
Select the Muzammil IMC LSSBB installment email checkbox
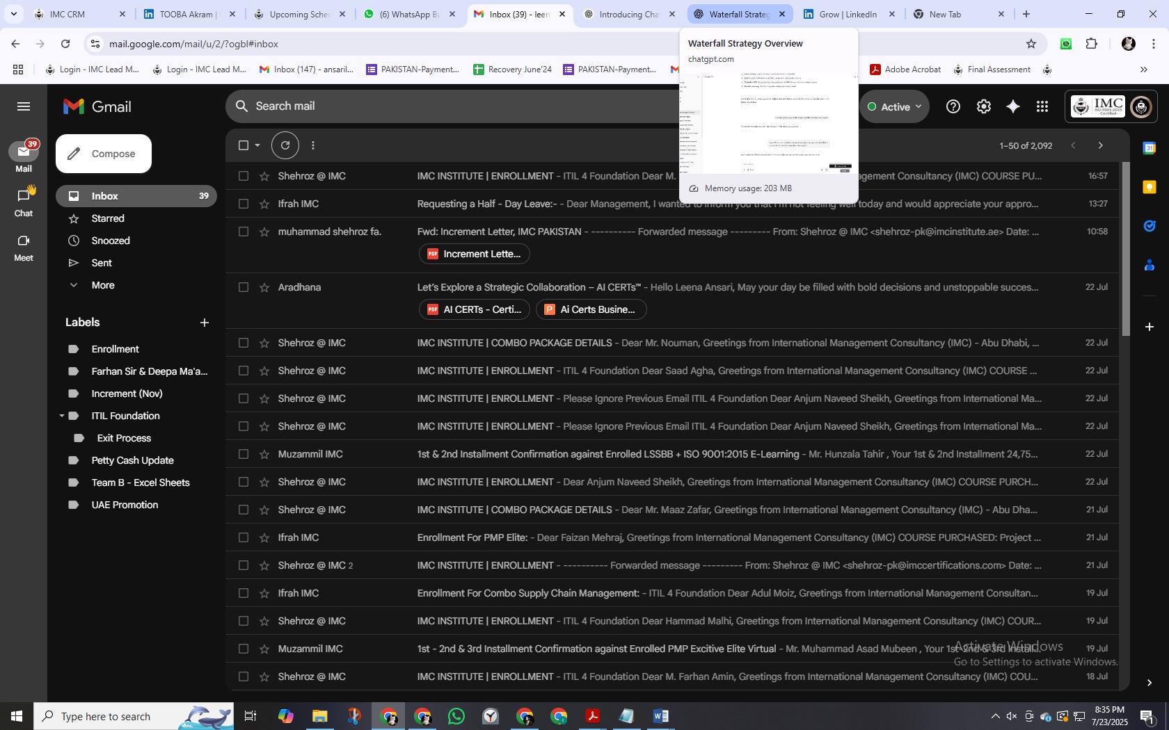click(x=244, y=454)
